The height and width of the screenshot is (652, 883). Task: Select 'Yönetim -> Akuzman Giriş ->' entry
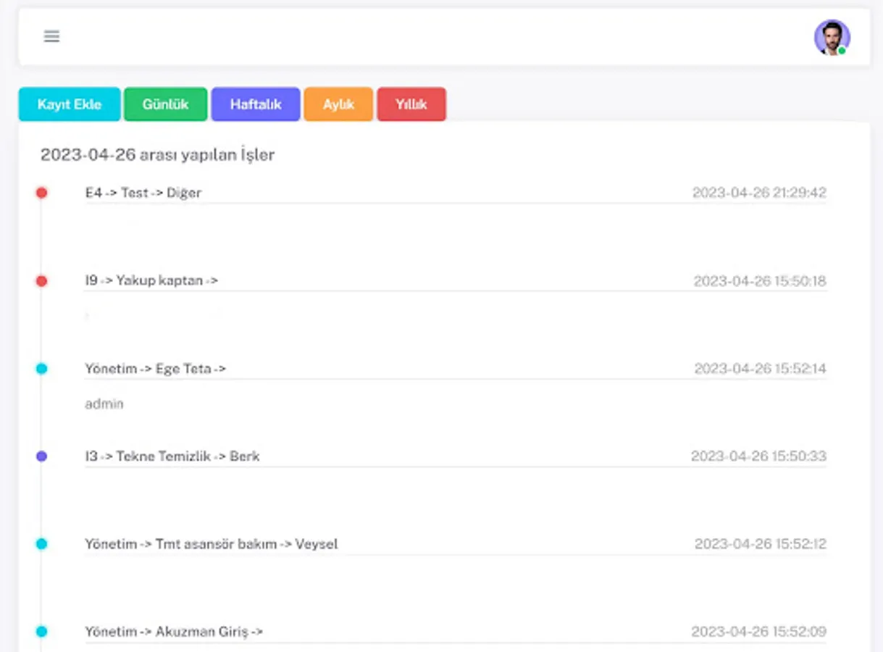tap(174, 632)
